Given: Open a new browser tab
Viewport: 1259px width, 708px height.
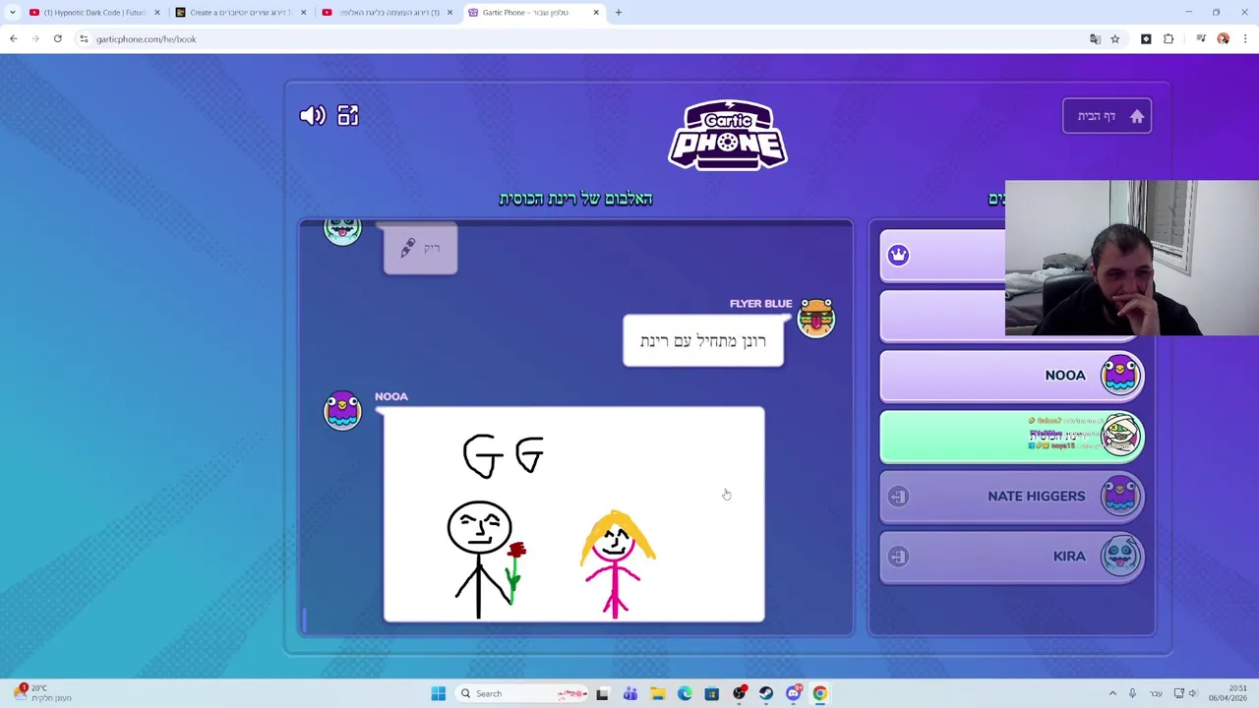Looking at the screenshot, I should (x=619, y=13).
